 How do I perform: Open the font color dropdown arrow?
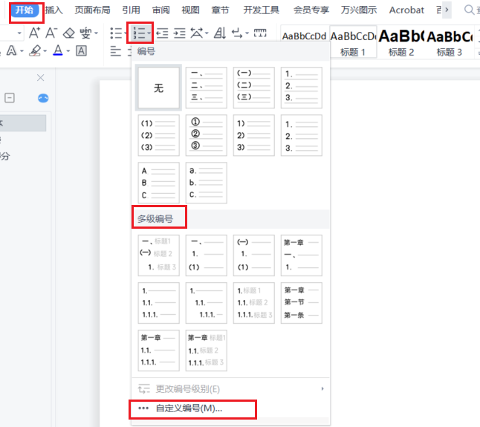point(68,50)
